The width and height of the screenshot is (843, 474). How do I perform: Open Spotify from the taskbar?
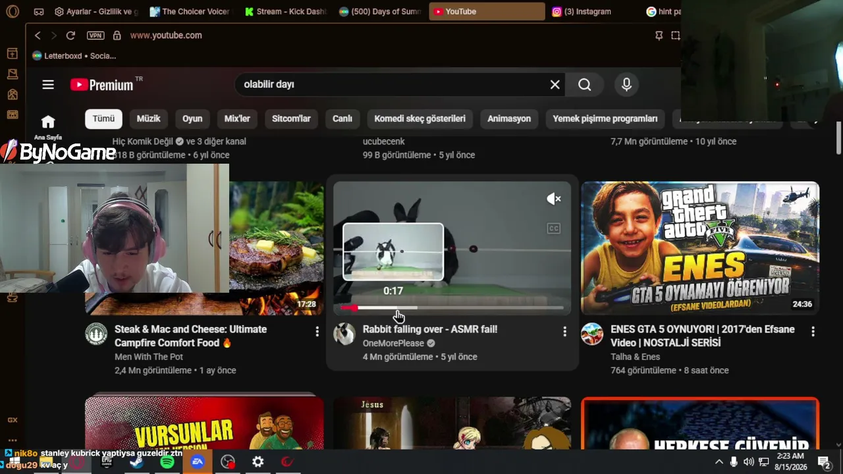tap(167, 462)
